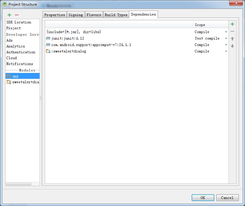The height and width of the screenshot is (206, 245).
Task: Select SDK Location in the sidebar
Action: [x=19, y=22]
